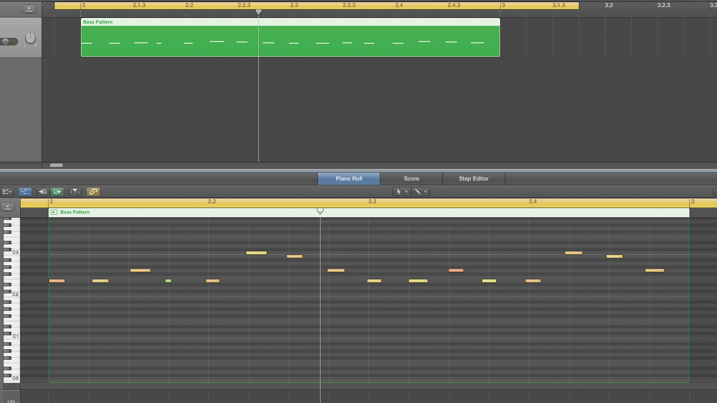Select the last note before bar 3 in piano roll

click(654, 270)
